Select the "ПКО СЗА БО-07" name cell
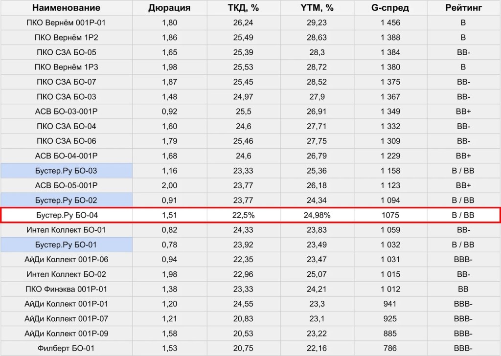 66,82
